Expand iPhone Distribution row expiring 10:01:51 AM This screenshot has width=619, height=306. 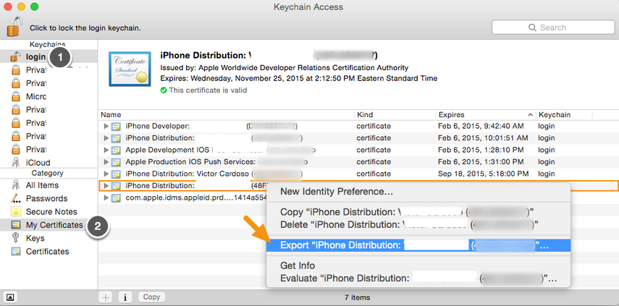[106, 138]
